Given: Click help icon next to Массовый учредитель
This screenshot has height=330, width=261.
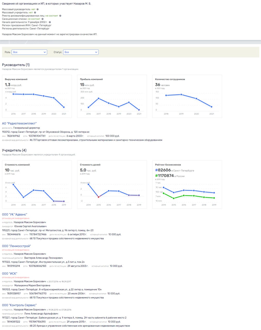Looking at the screenshot, I should pyautogui.click(x=35, y=12).
